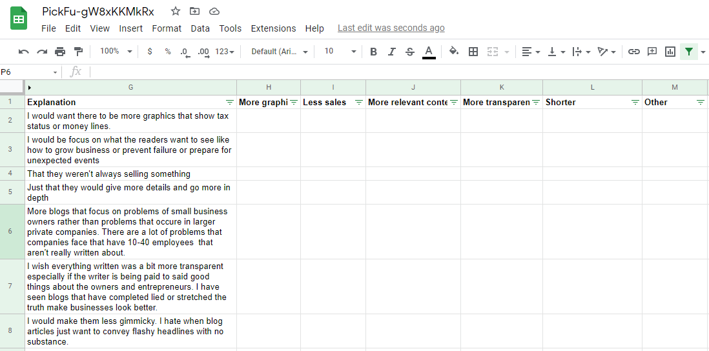The image size is (709, 351).
Task: Toggle italic formatting
Action: [391, 52]
